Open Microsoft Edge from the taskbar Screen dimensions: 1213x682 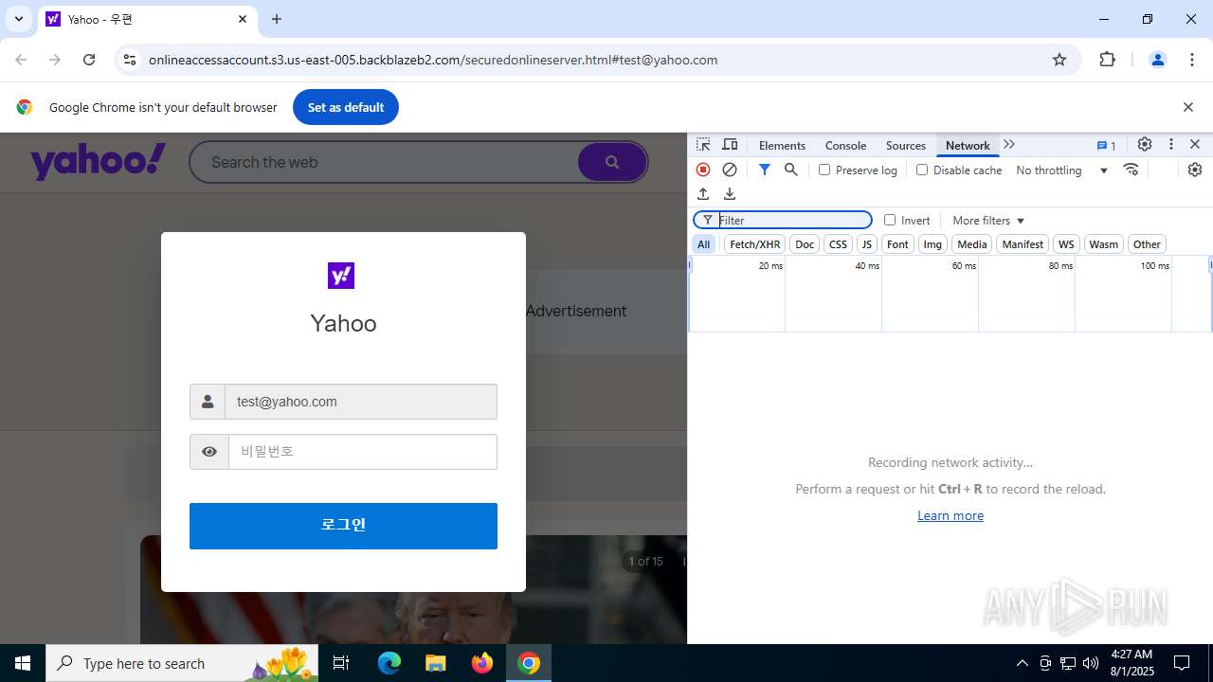point(389,663)
